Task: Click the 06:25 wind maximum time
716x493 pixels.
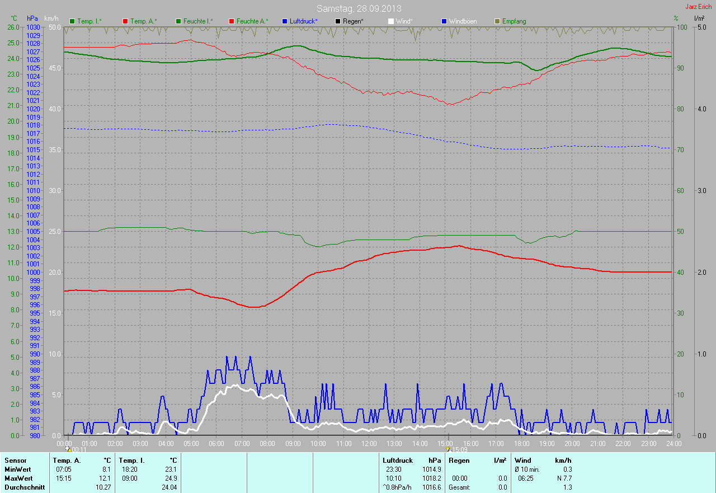Action: tap(526, 478)
